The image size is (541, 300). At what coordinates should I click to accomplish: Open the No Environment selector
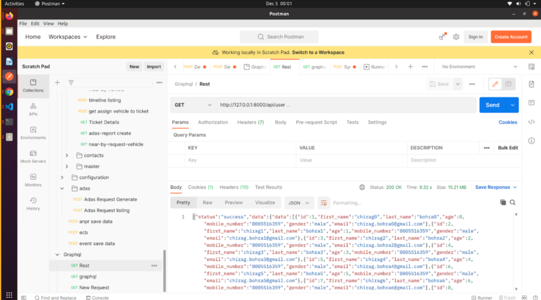(x=480, y=67)
